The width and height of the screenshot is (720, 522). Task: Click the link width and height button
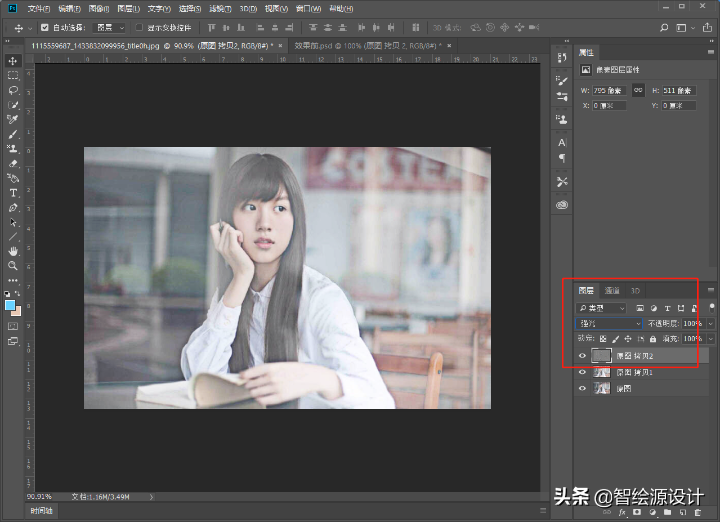(638, 90)
